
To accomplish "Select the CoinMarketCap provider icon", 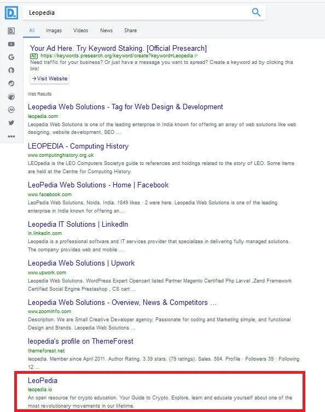I will [x=11, y=110].
